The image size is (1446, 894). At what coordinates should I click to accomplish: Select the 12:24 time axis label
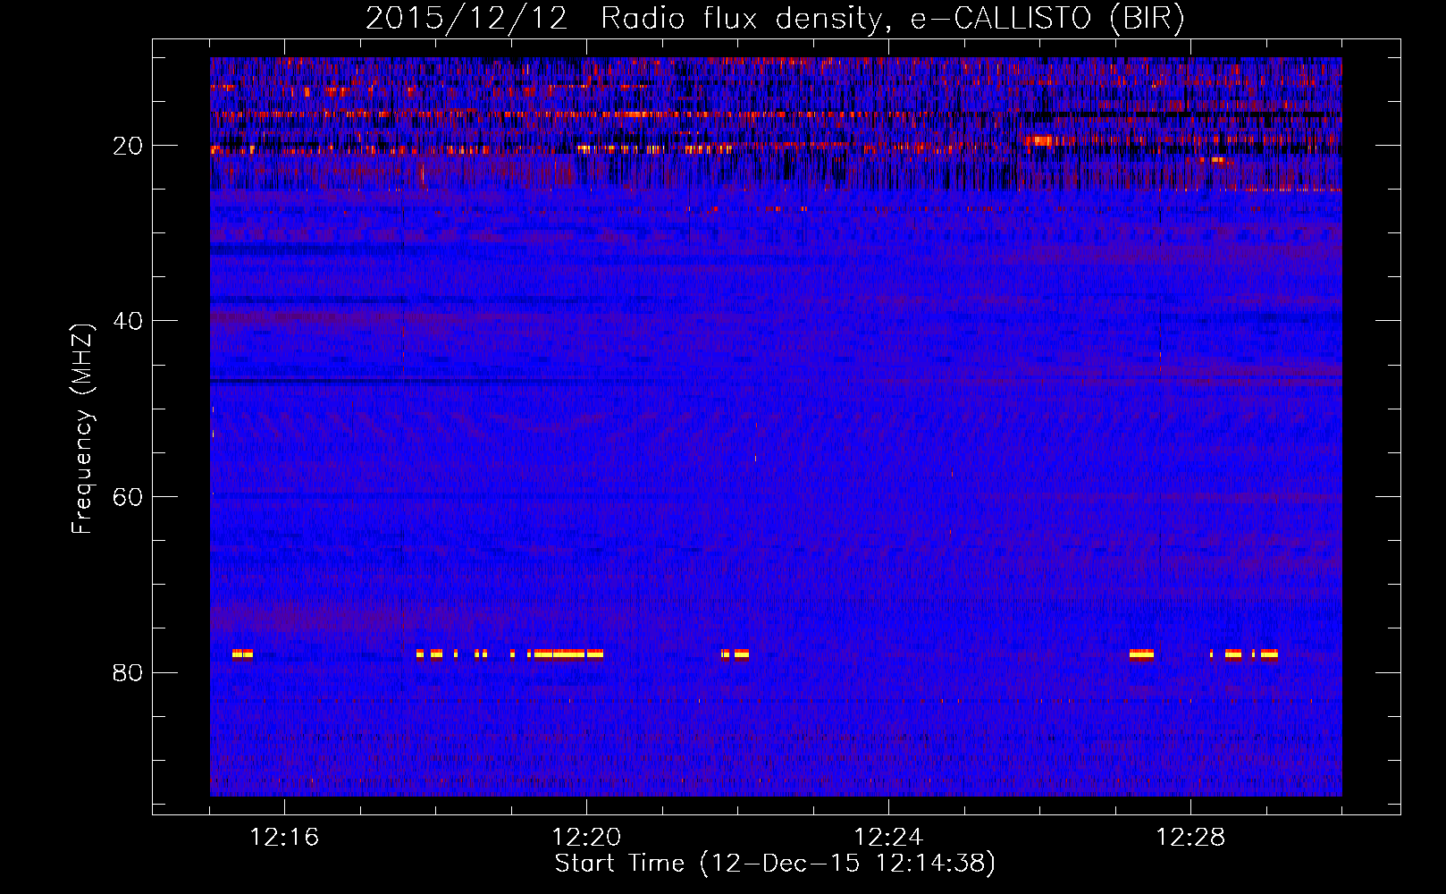tap(888, 837)
